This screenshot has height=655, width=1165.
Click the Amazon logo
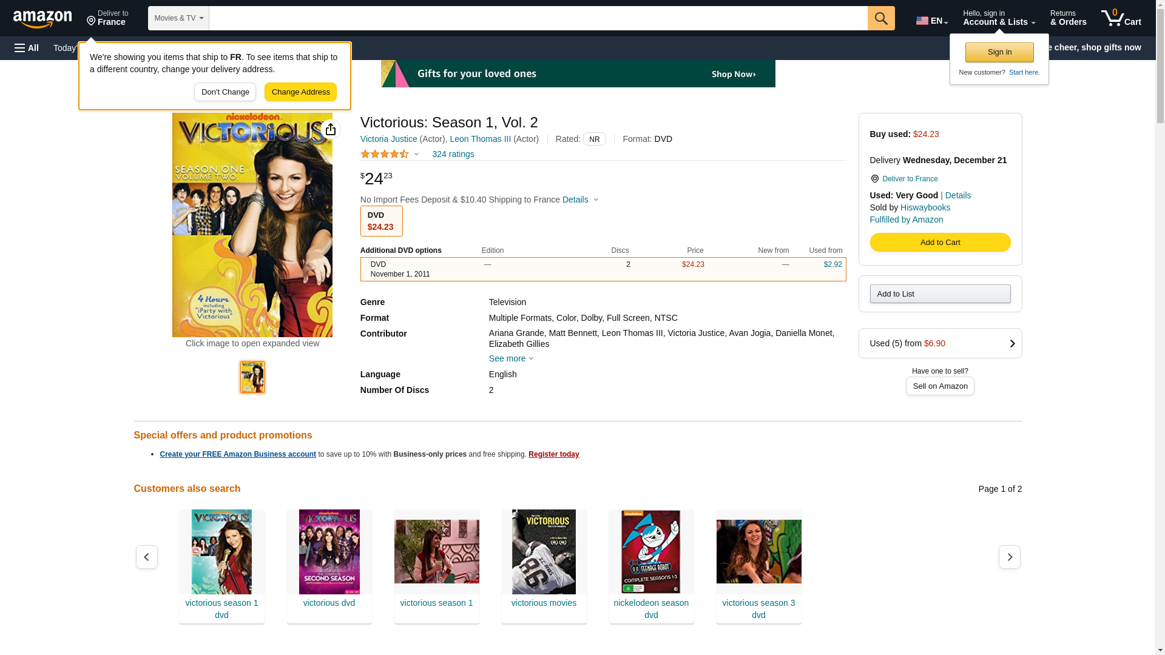[x=42, y=19]
